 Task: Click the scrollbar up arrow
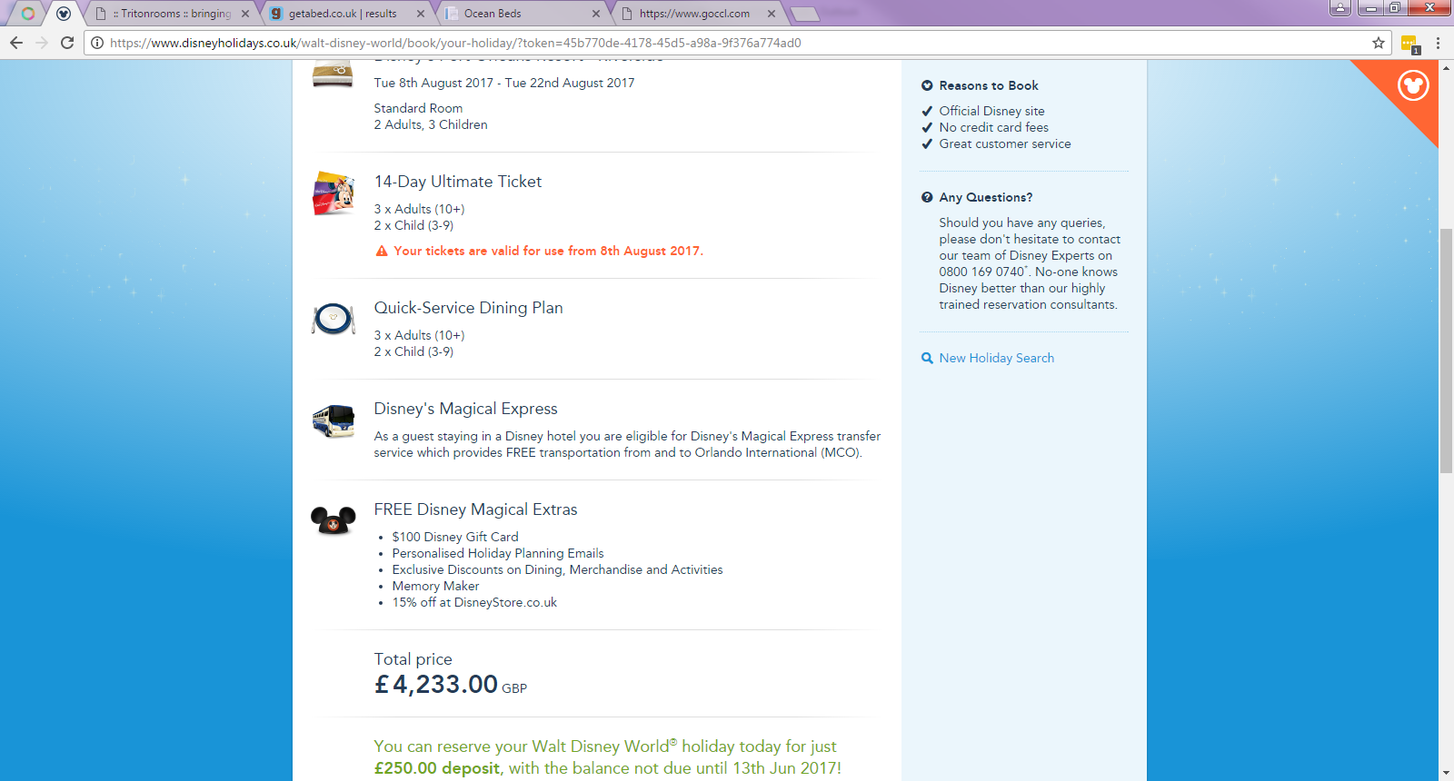pos(1446,67)
